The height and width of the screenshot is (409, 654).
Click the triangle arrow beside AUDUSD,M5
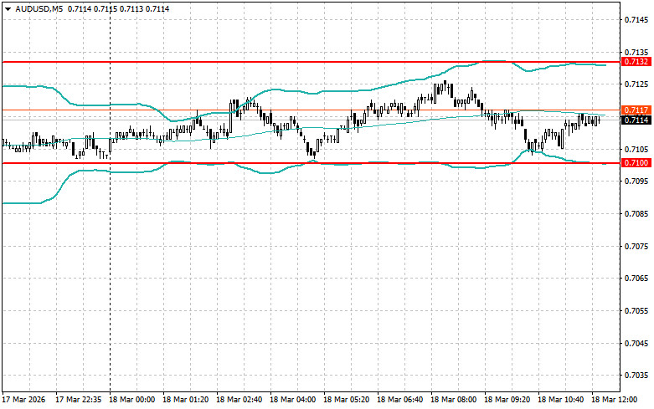pos(8,8)
